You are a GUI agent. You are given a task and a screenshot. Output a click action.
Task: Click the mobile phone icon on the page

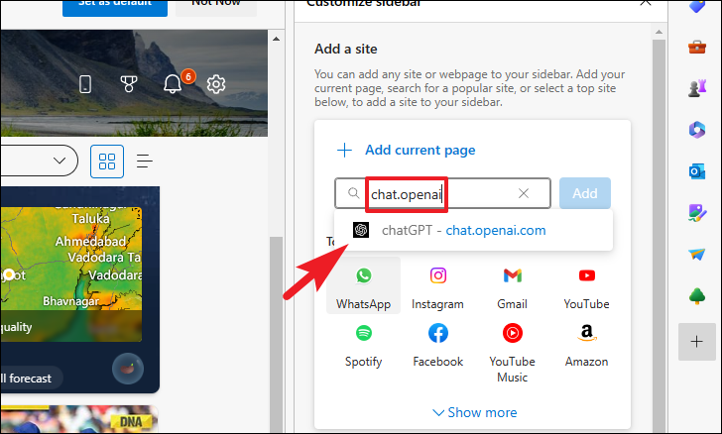tap(85, 84)
